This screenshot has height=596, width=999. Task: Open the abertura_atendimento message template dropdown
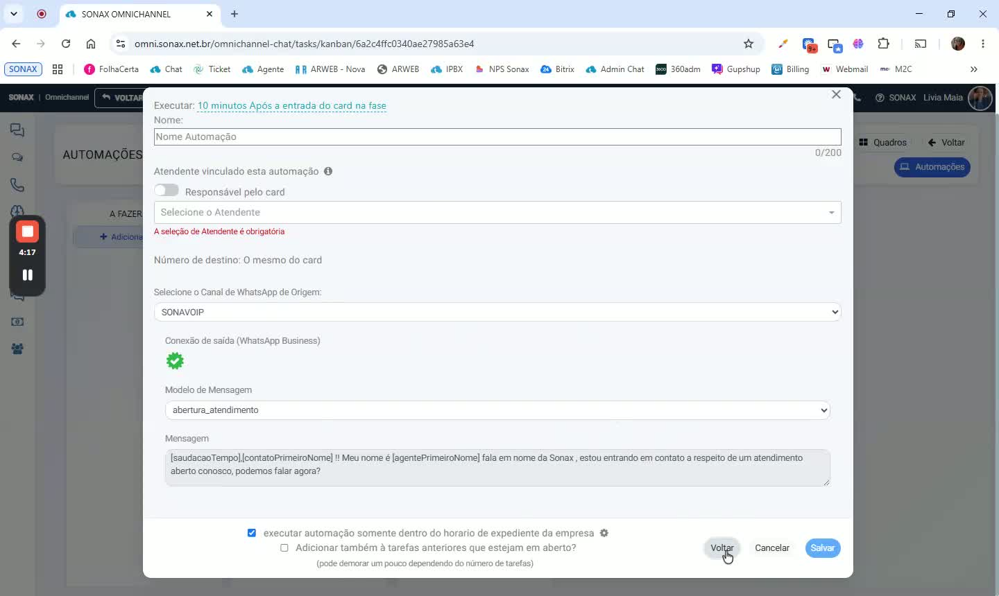497,410
